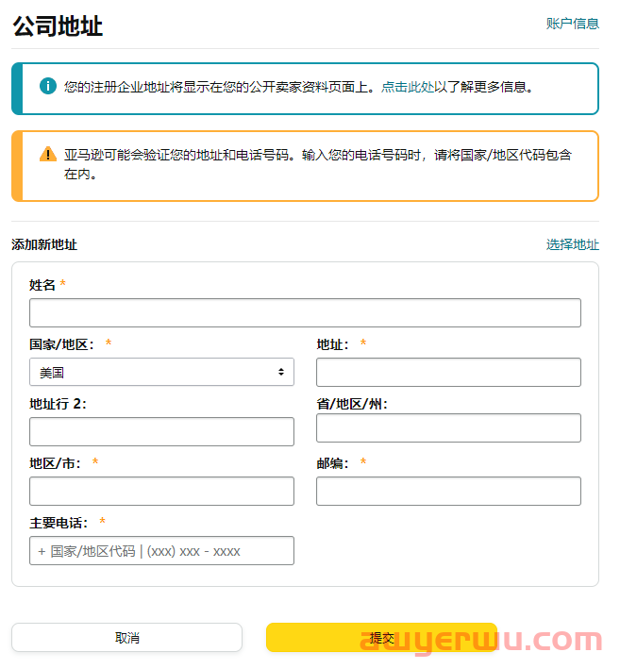Focus the 姓名 text field

click(305, 313)
